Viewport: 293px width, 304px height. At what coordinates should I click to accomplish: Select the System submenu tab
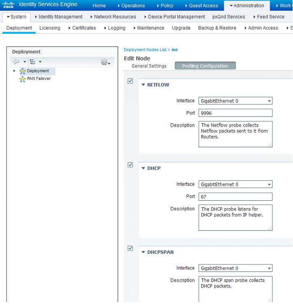tap(16, 17)
